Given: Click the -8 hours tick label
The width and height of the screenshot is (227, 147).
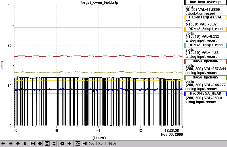Looking at the screenshot, I should click(x=16, y=131).
